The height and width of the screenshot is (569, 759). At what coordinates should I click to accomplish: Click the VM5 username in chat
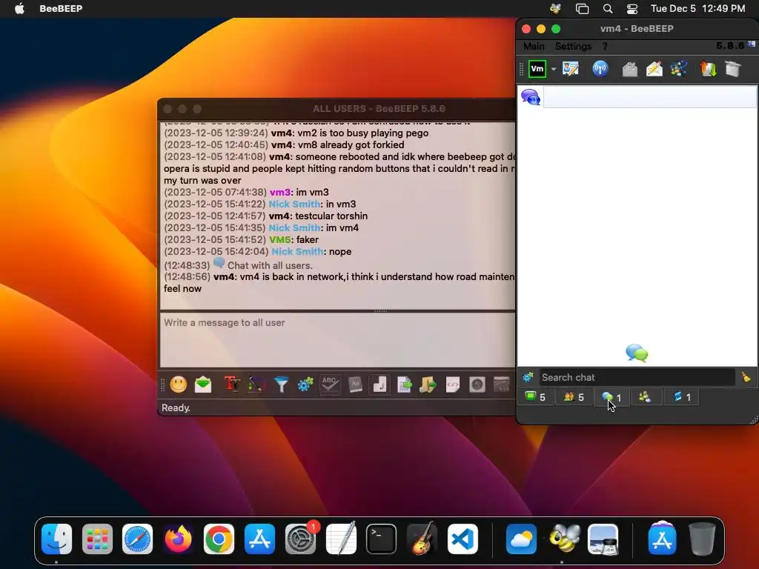tap(279, 239)
